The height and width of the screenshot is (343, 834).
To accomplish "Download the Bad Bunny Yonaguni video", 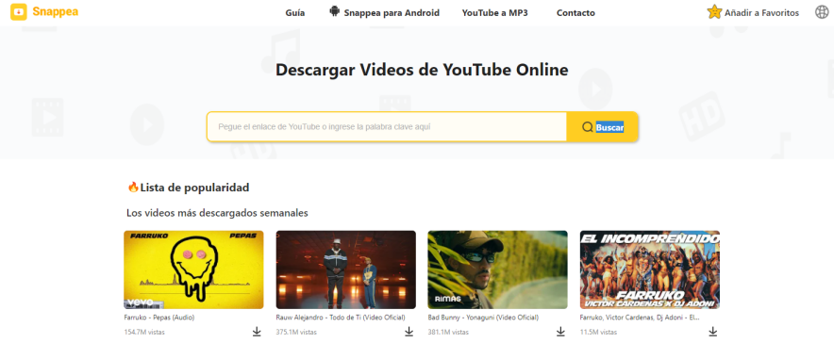I will coord(560,332).
